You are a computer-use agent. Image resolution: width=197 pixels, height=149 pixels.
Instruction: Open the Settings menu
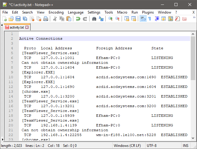point(94,12)
